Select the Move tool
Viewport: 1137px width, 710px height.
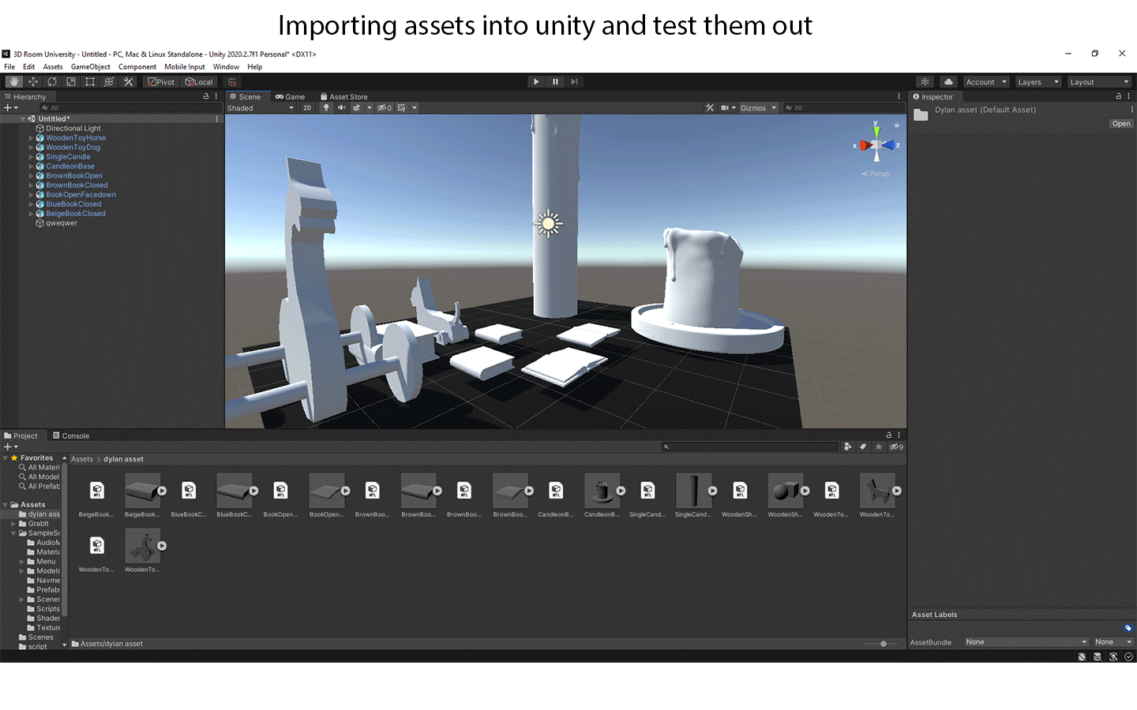[x=33, y=82]
